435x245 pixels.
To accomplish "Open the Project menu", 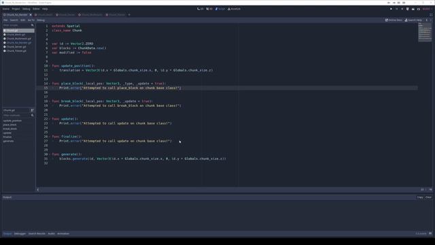I will tap(16, 9).
